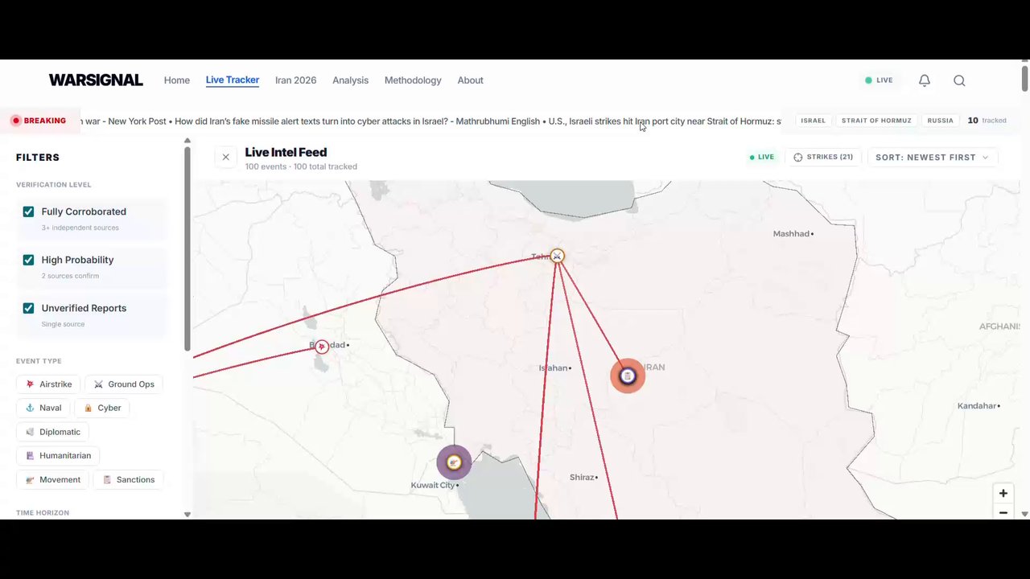Open the notifications bell

[925, 80]
